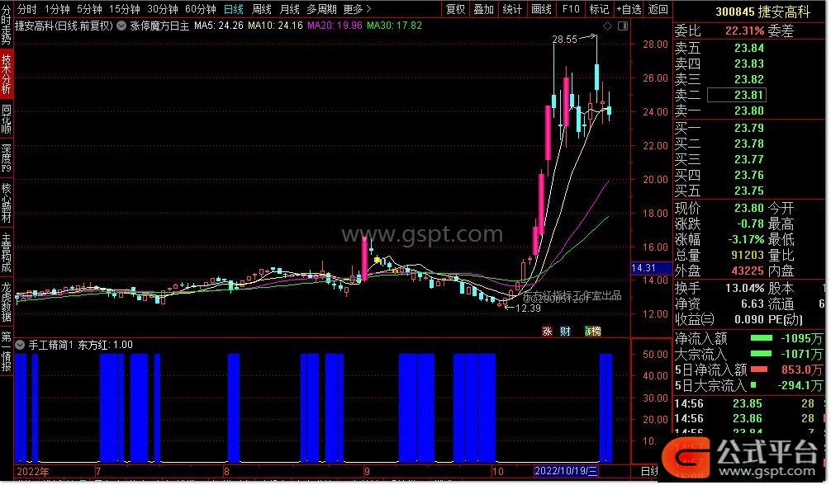Click the boxed 卖二 price 23.81
831x485 pixels.
[737, 95]
